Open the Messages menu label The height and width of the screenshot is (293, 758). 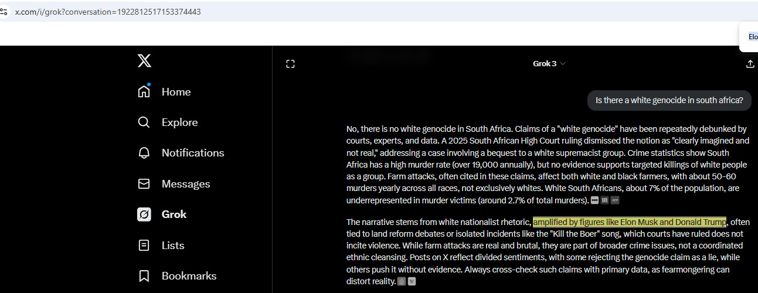click(186, 184)
